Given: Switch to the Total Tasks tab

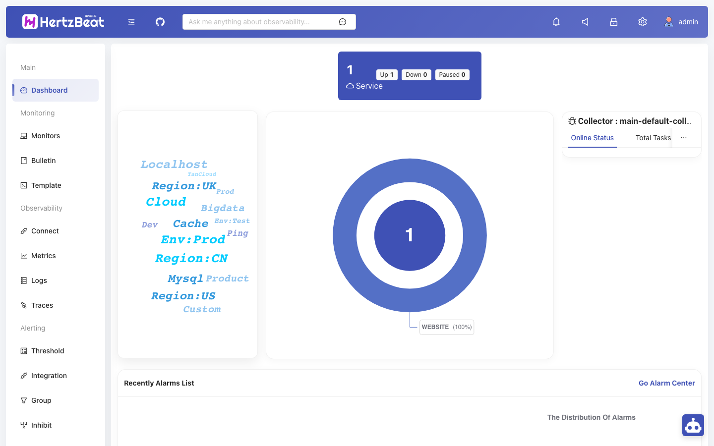Looking at the screenshot, I should tap(654, 138).
